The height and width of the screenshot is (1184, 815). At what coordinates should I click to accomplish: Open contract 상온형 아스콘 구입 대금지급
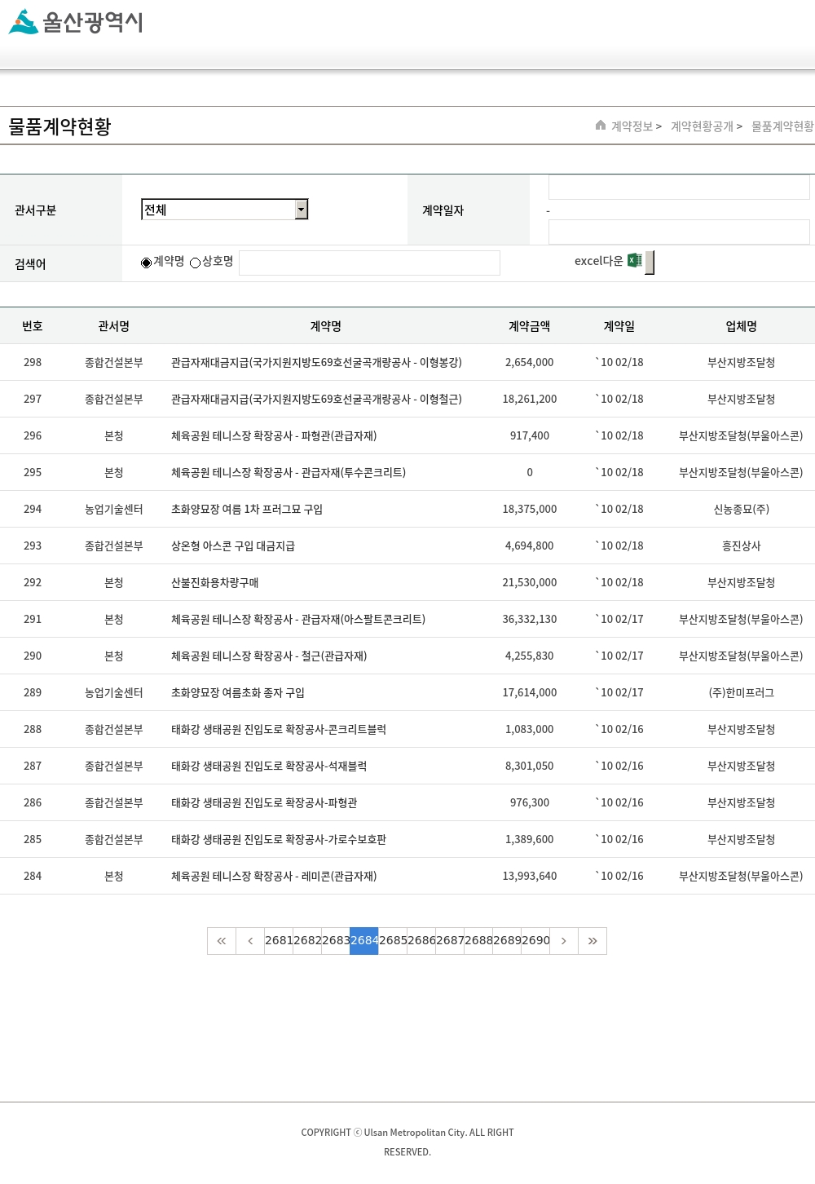tap(233, 546)
